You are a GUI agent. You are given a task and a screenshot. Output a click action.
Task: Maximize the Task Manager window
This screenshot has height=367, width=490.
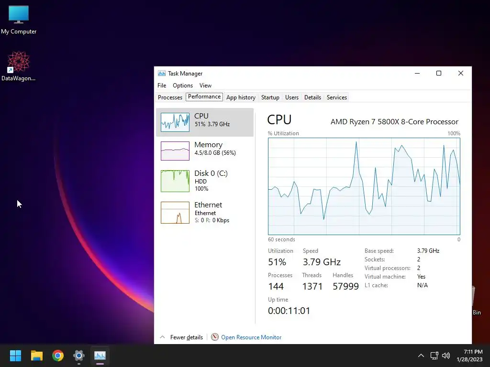[x=439, y=73]
